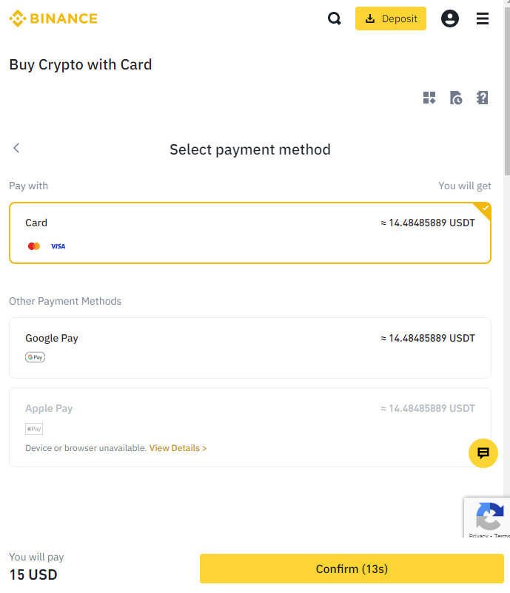Go back with the left chevron arrow
Viewport: 510px width, 593px height.
(x=16, y=148)
